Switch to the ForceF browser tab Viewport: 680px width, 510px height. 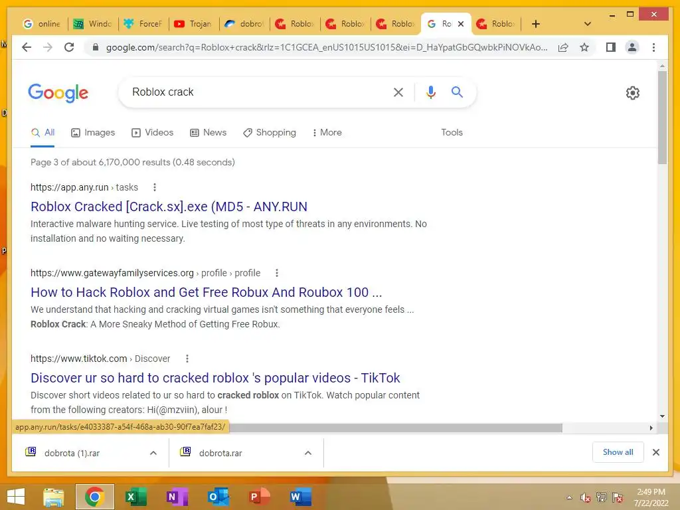pyautogui.click(x=143, y=24)
